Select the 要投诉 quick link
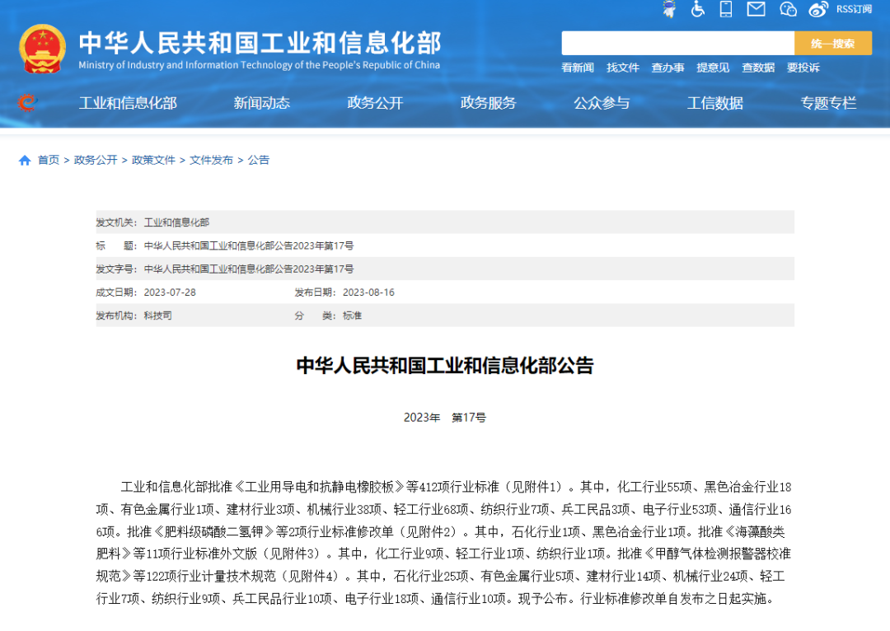Viewport: 890px width, 631px height. point(803,68)
